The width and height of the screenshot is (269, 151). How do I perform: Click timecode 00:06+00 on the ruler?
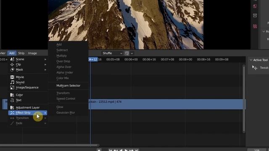(x=131, y=60)
